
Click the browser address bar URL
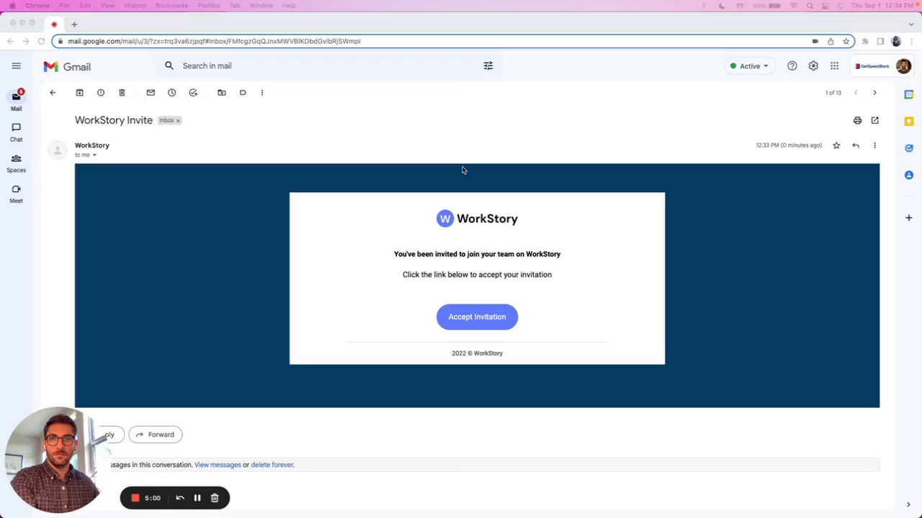(x=214, y=41)
